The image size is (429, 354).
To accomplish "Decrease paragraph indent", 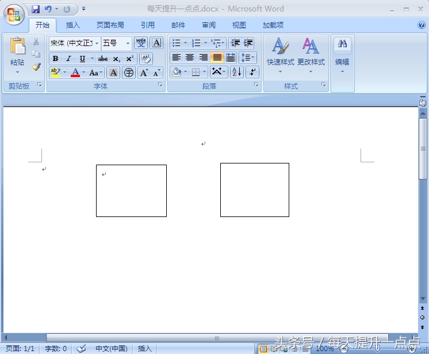I will tap(235, 43).
